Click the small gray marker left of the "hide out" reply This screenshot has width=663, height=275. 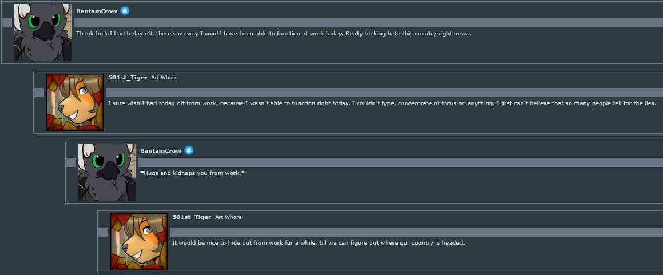pos(102,232)
